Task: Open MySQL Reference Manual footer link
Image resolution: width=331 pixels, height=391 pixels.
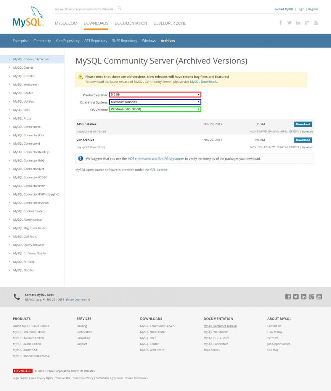Action: tap(220, 326)
